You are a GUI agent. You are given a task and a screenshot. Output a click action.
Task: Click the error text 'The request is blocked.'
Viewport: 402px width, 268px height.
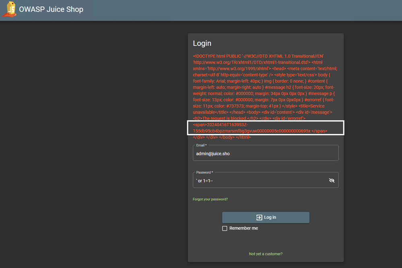224,118
